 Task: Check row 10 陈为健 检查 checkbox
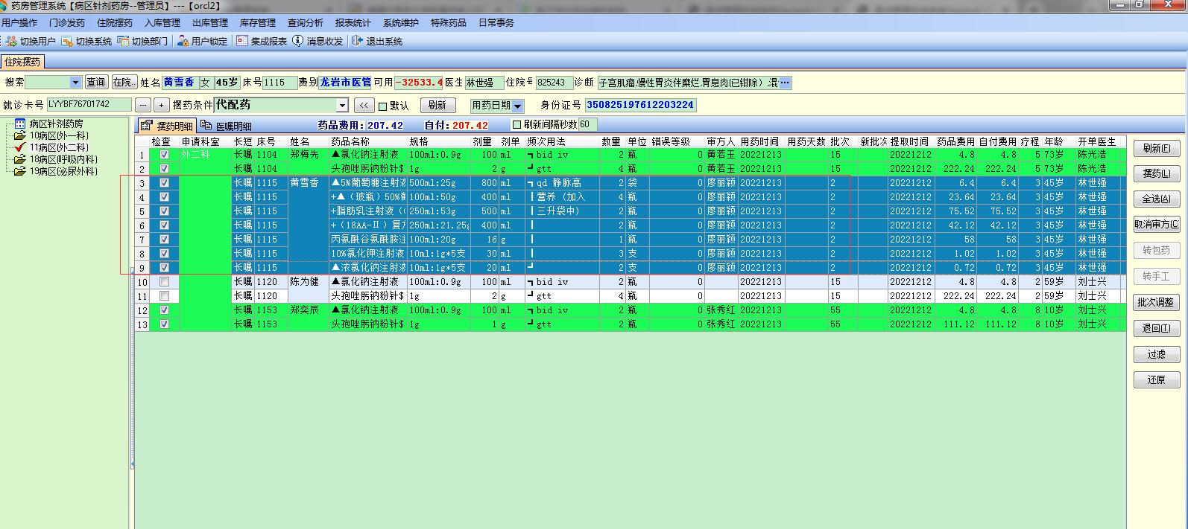point(164,282)
